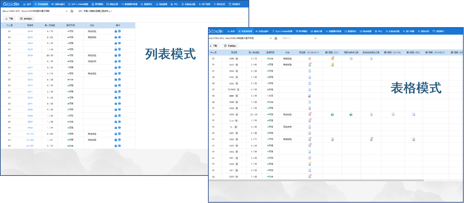Click the round blue icon beside S045's lock
464x203 pixels.
pos(119,37)
